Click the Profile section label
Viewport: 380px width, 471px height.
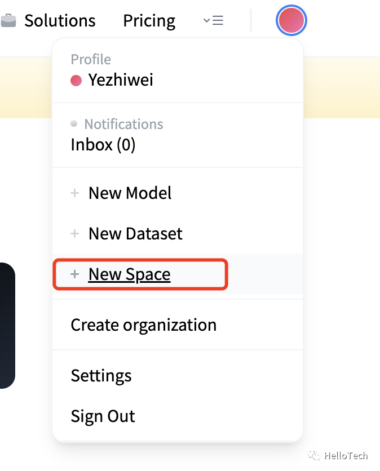coord(91,59)
